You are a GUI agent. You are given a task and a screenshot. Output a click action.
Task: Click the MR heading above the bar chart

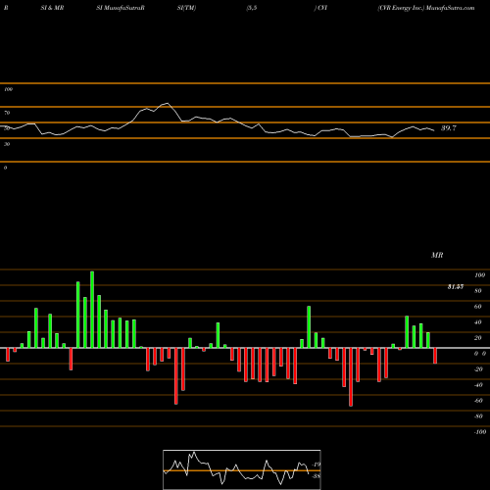[x=437, y=255]
